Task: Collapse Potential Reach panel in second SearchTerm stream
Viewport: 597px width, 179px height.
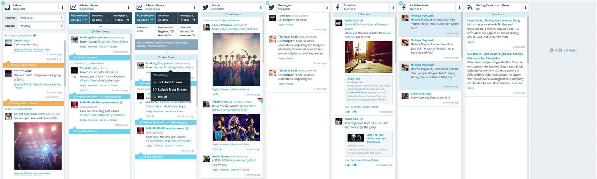Action: [x=145, y=18]
